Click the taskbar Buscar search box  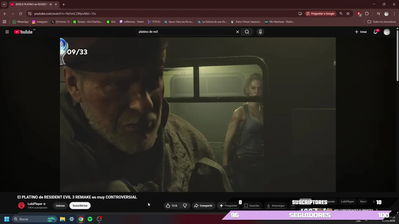34,219
